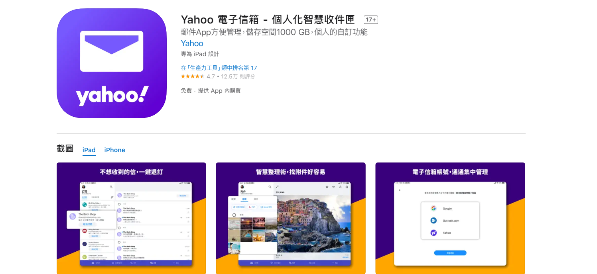Select the iPad screenshots tab
This screenshot has width=597, height=274.
click(89, 150)
